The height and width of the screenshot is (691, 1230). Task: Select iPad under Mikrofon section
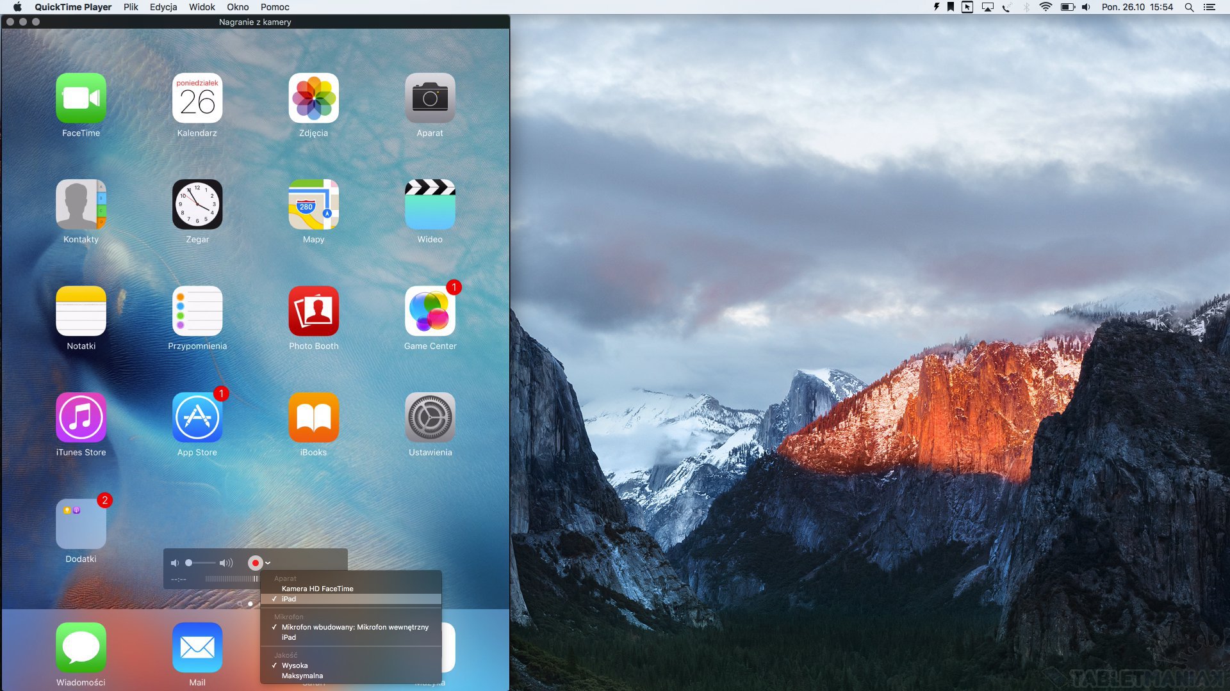[x=289, y=637]
